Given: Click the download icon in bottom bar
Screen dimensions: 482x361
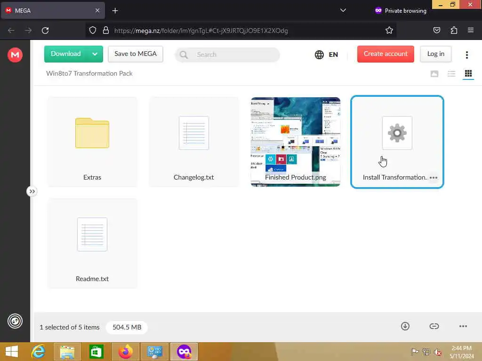Looking at the screenshot, I should (x=405, y=326).
